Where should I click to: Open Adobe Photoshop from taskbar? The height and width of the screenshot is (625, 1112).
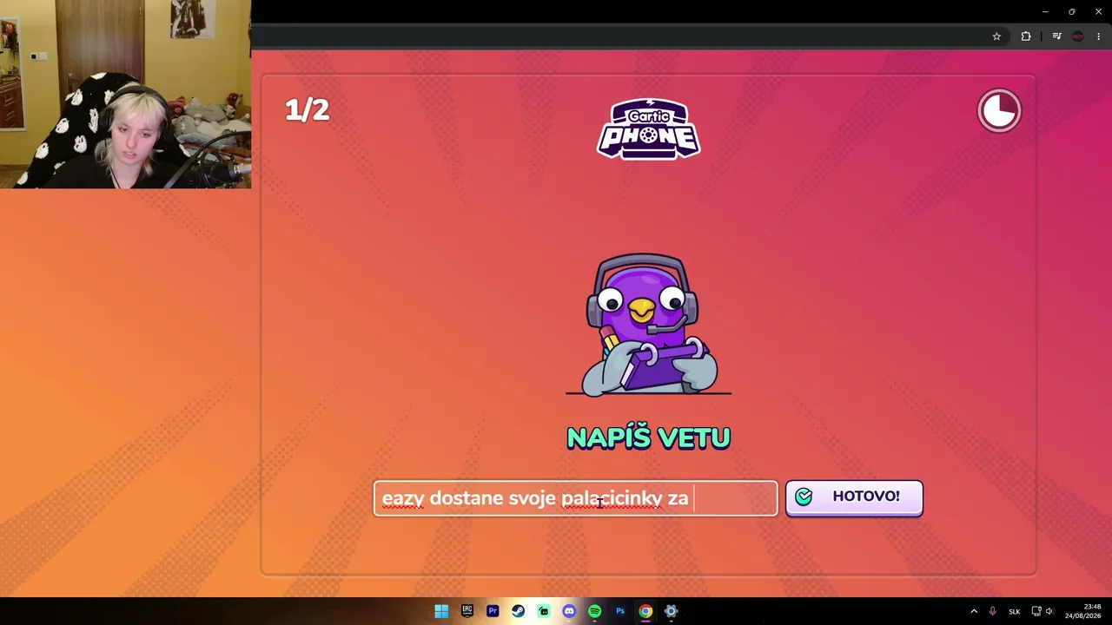pyautogui.click(x=620, y=611)
